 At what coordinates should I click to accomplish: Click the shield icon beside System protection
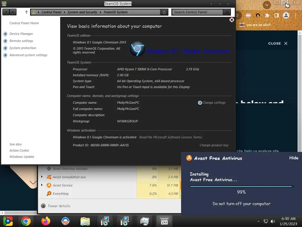tap(5, 48)
